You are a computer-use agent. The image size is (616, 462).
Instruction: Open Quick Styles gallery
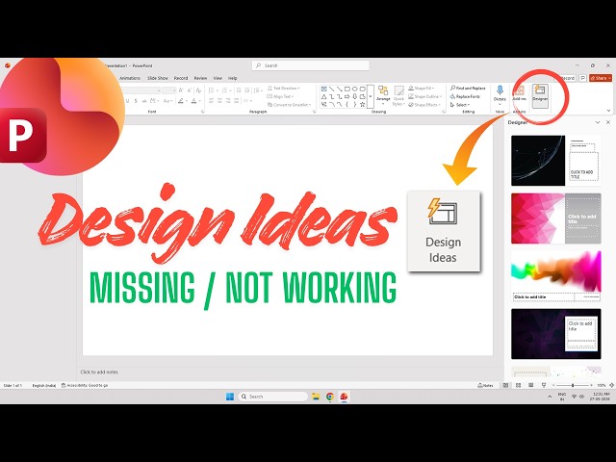click(398, 95)
